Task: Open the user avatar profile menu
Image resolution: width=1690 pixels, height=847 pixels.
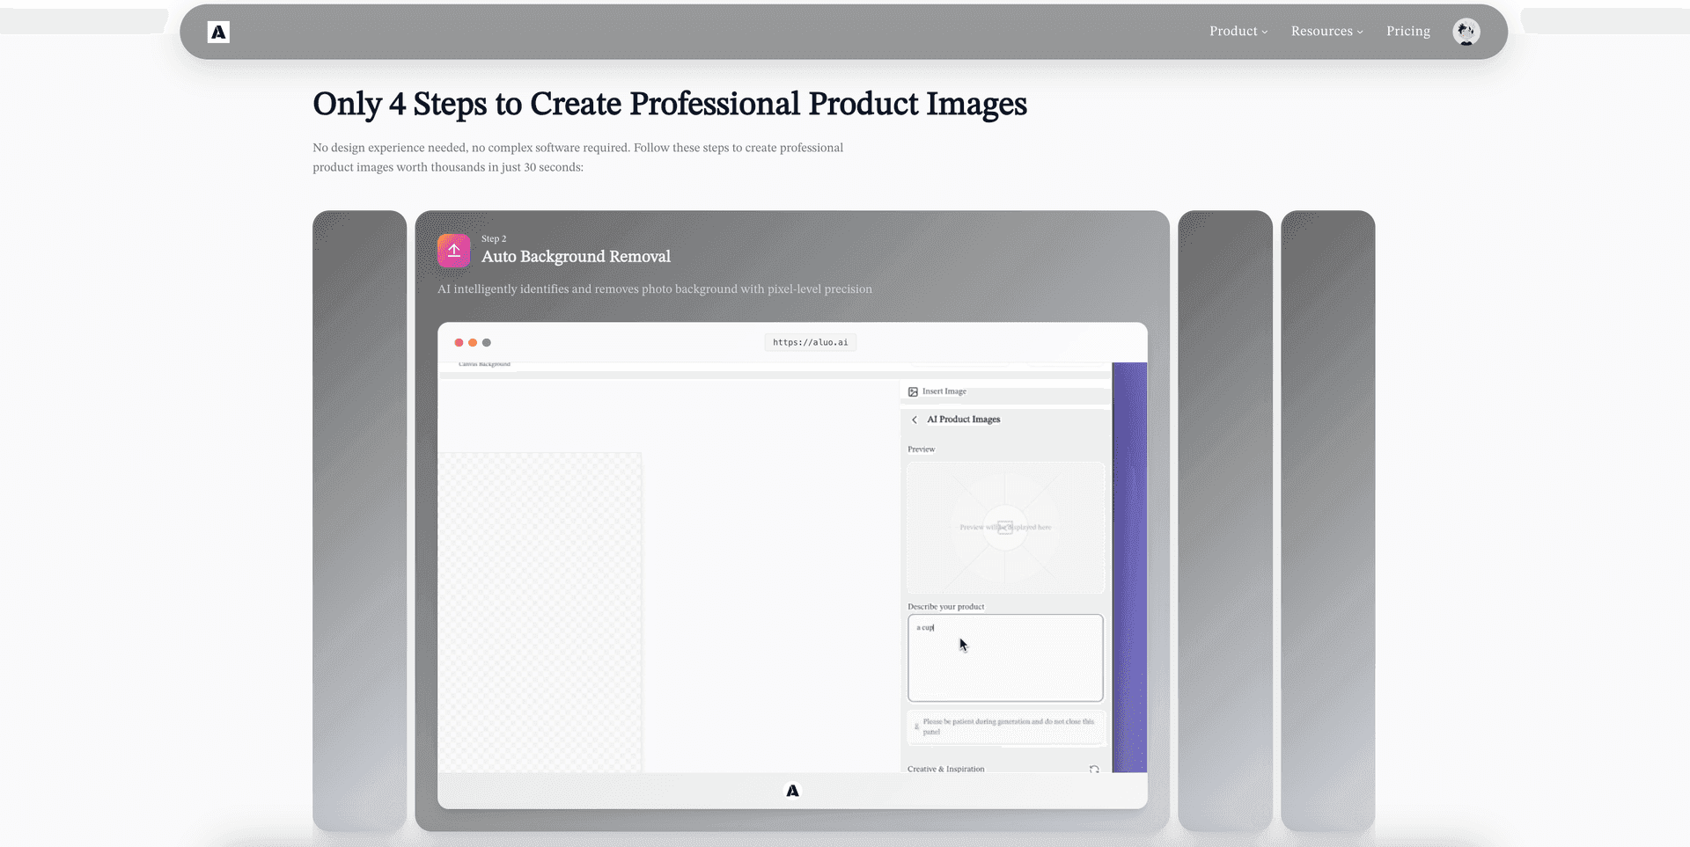Action: pyautogui.click(x=1466, y=32)
